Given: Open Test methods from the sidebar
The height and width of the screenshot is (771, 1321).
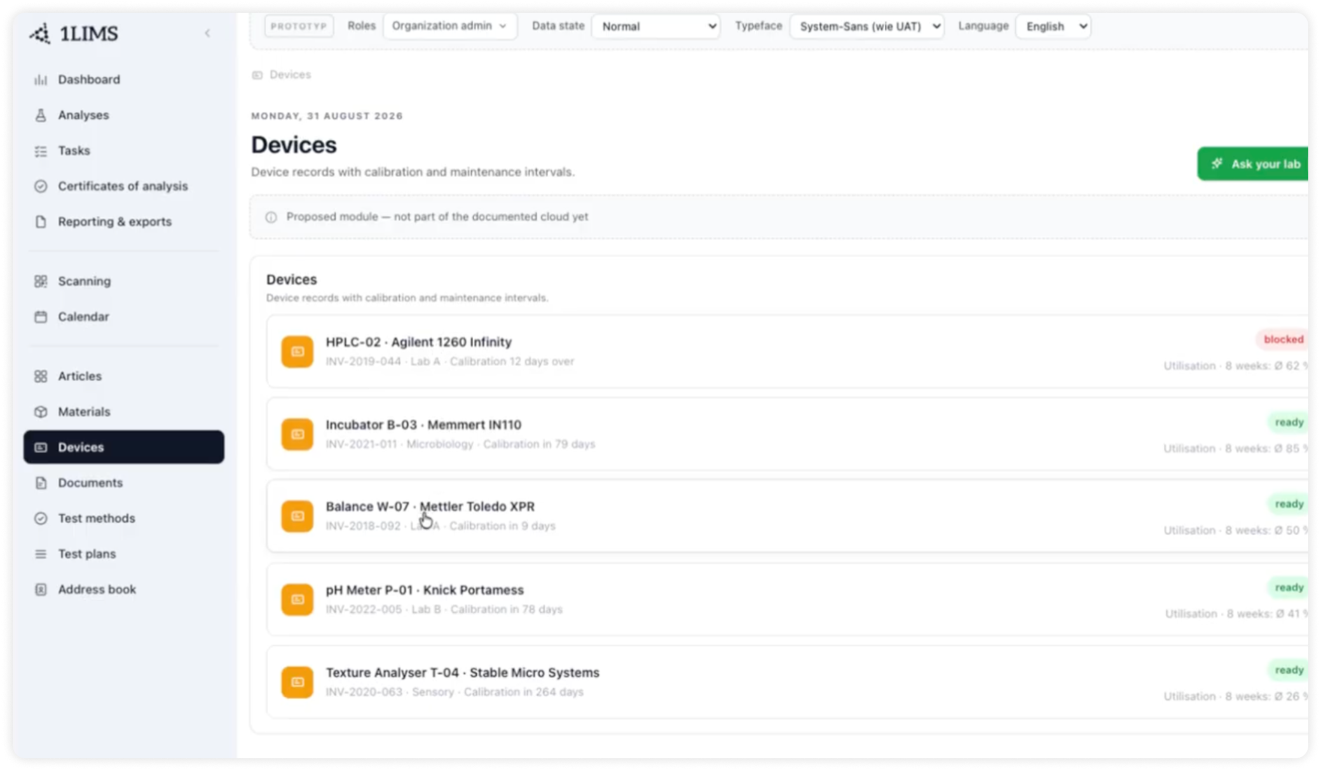Looking at the screenshot, I should point(124,519).
